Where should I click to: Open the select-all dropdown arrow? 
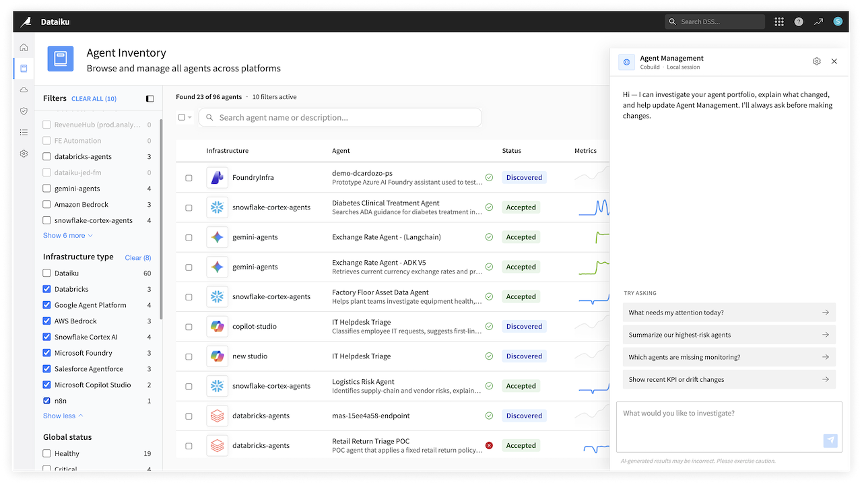point(190,117)
